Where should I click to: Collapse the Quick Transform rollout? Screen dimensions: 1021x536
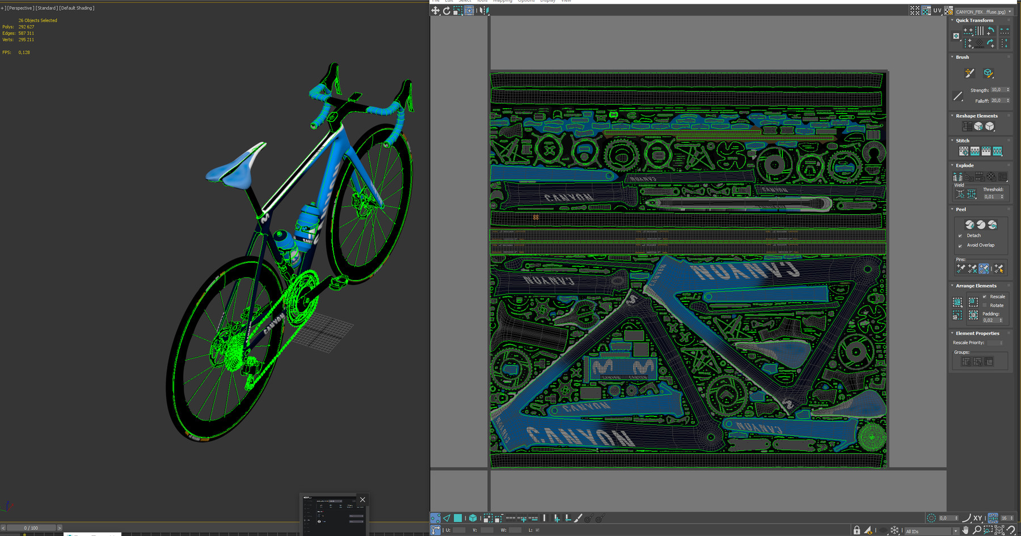[x=952, y=20]
